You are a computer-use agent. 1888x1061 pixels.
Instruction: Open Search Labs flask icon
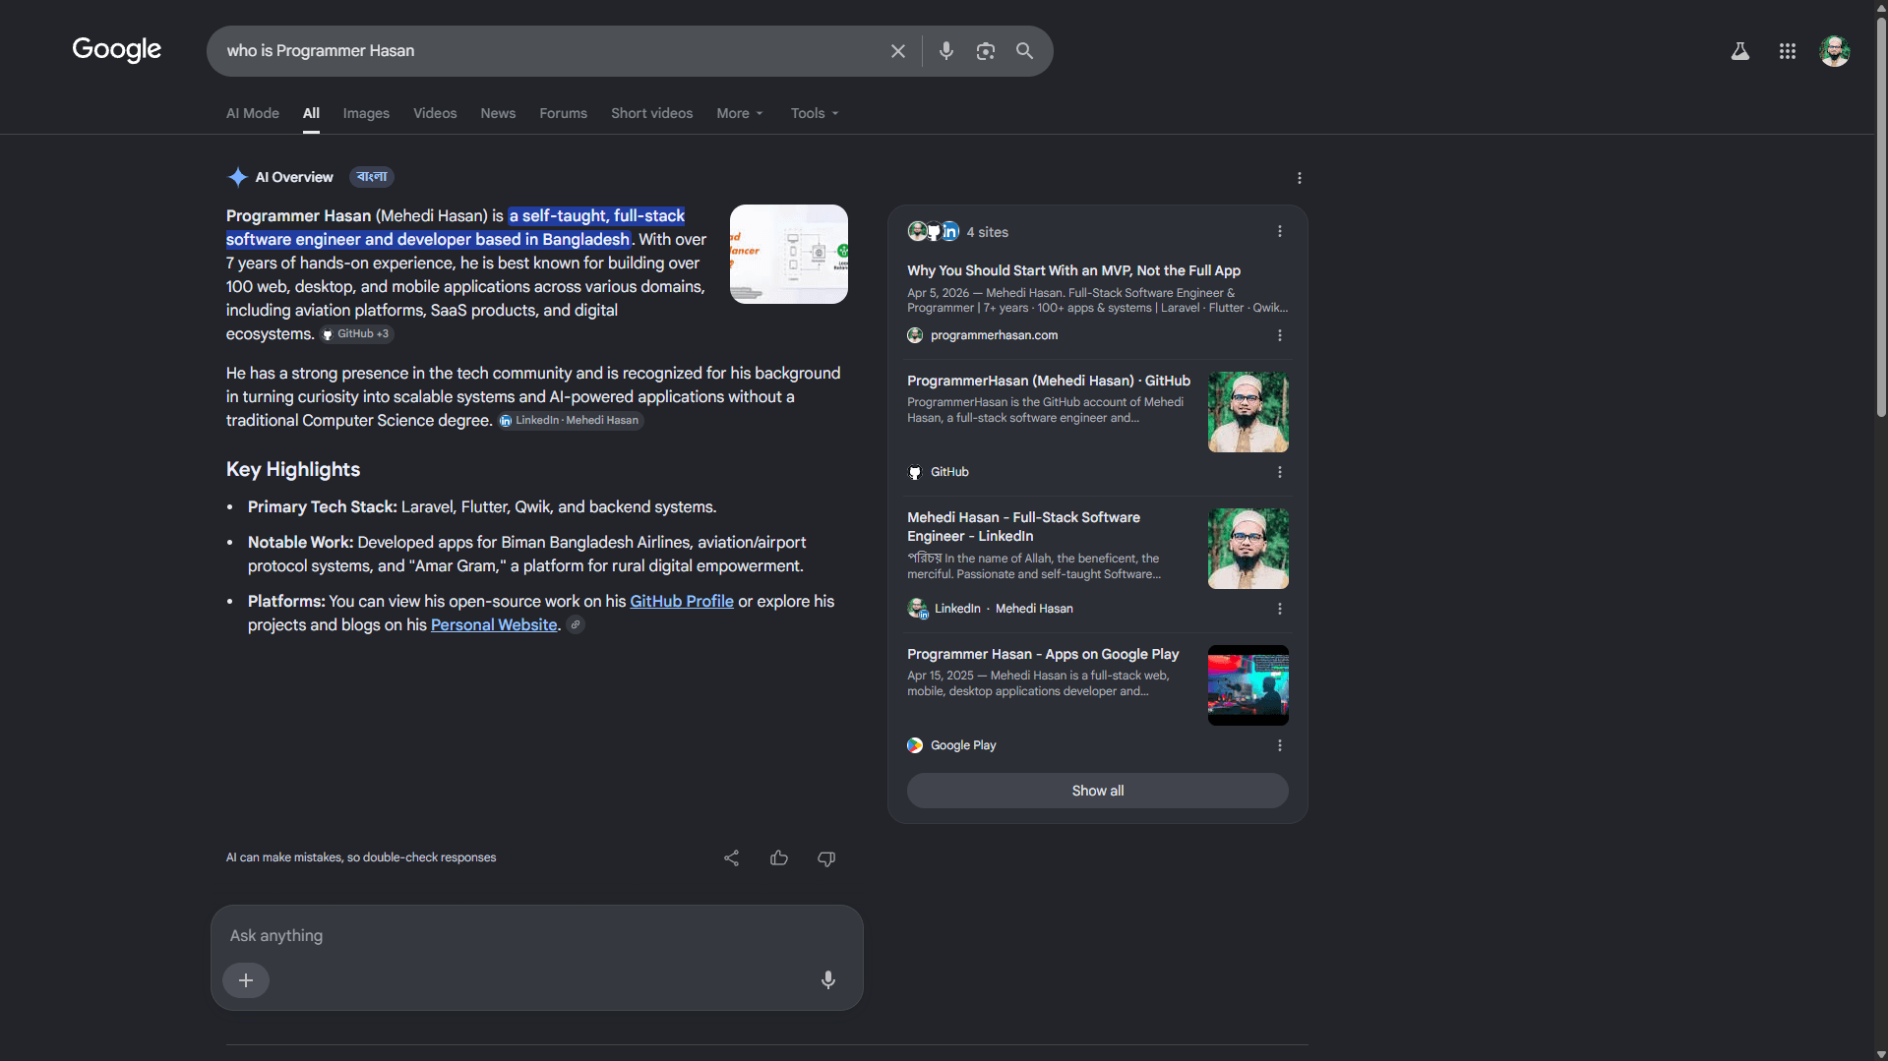click(x=1739, y=51)
